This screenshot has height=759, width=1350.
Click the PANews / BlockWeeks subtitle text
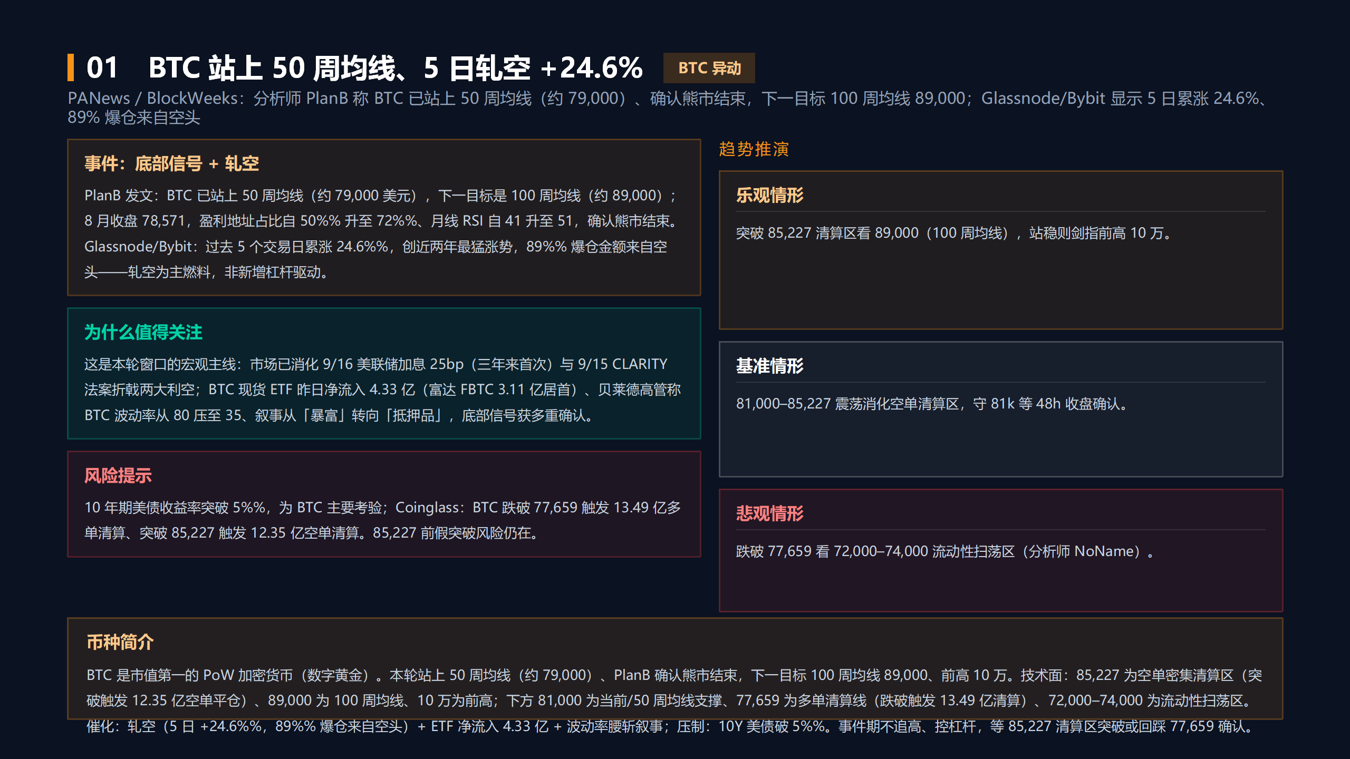coord(668,108)
